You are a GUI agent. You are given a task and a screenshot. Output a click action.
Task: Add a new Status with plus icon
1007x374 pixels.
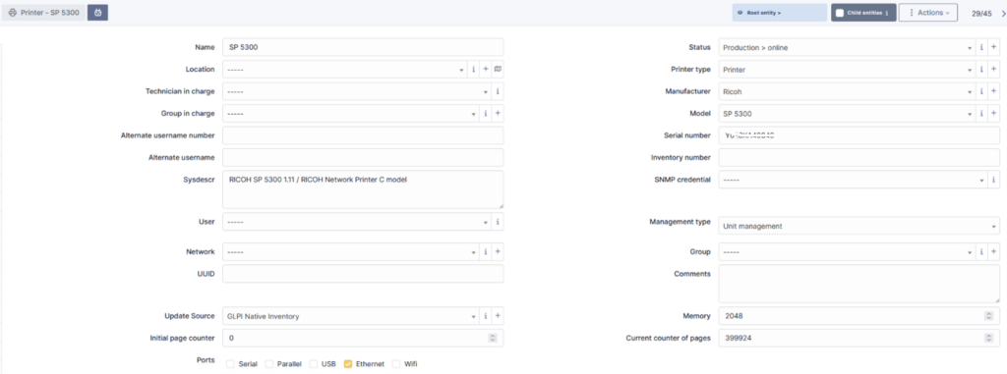click(x=993, y=47)
